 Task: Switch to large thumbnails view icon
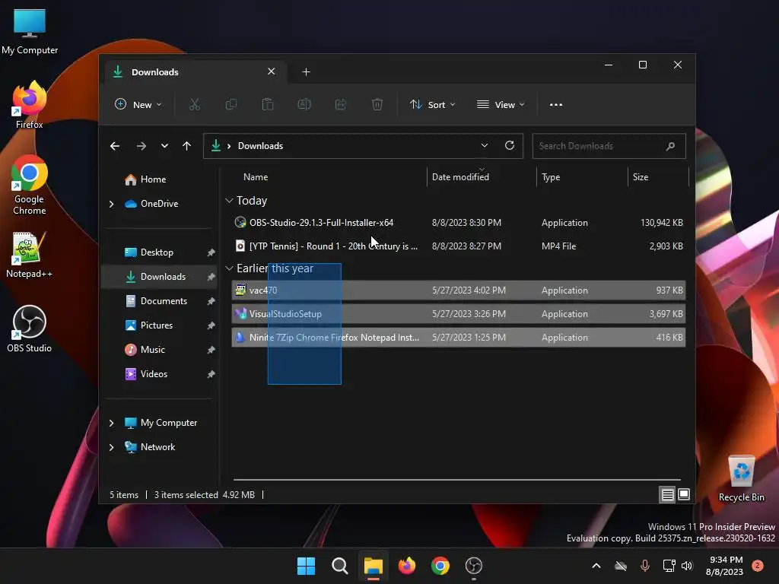pyautogui.click(x=684, y=494)
